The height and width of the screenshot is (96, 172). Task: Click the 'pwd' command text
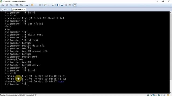point(35,57)
